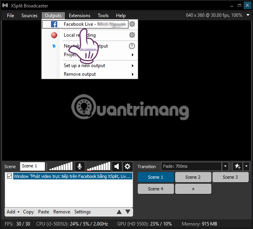Open the Extensions menu
253x229 pixels.
(79, 16)
